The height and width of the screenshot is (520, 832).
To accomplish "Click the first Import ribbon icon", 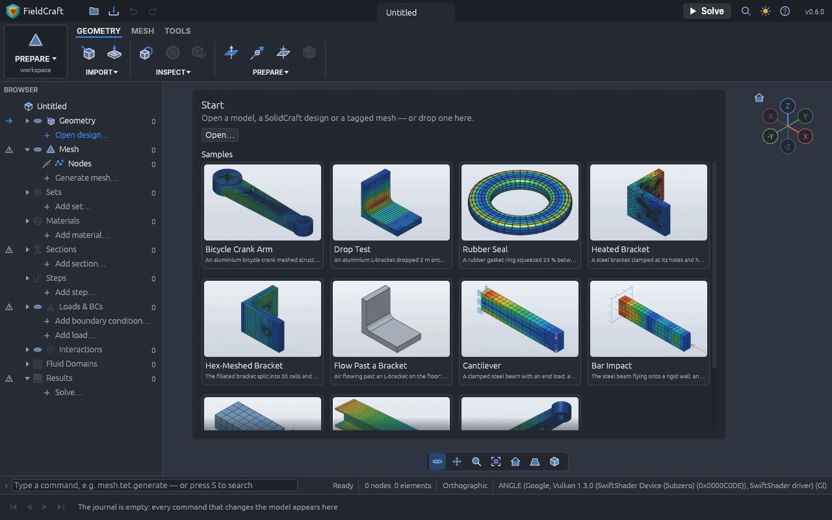I will tap(89, 53).
